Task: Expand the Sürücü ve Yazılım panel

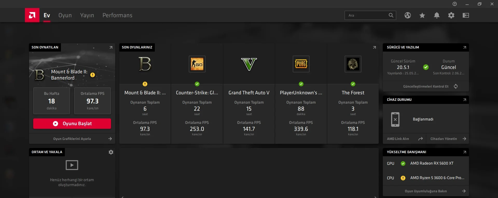Action: coord(465,47)
